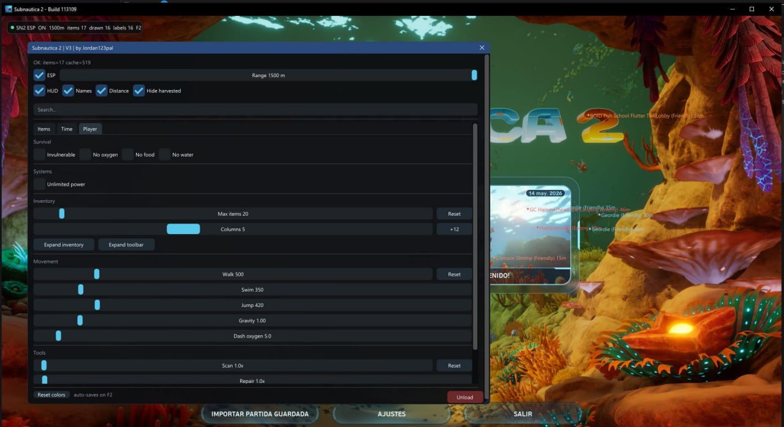Image resolution: width=784 pixels, height=427 pixels.
Task: Tick the No food checkbox
Action: pos(127,154)
